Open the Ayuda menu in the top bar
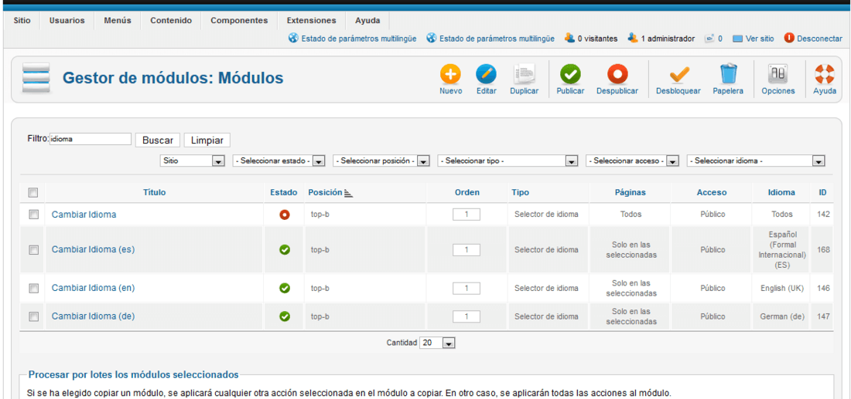 pos(367,21)
